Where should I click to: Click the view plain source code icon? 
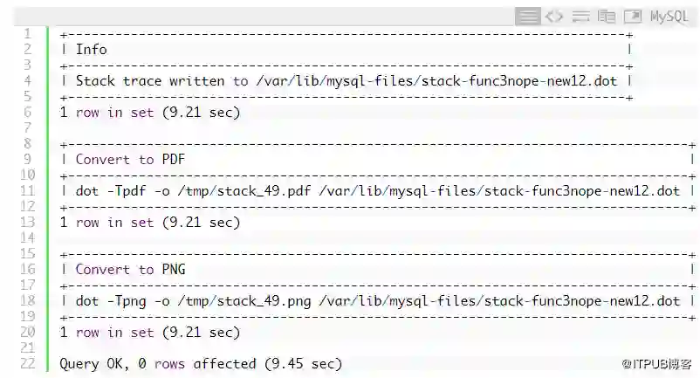click(554, 17)
